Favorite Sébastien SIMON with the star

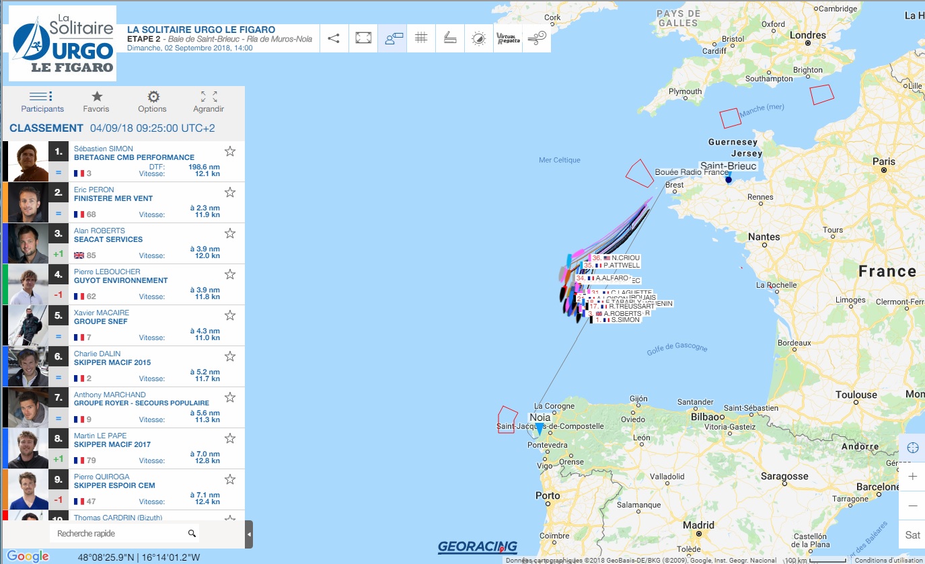(230, 151)
